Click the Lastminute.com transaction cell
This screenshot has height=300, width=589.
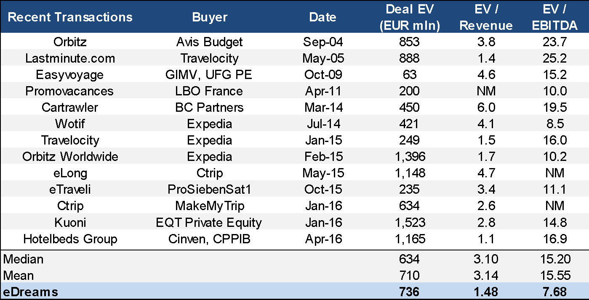tap(70, 58)
